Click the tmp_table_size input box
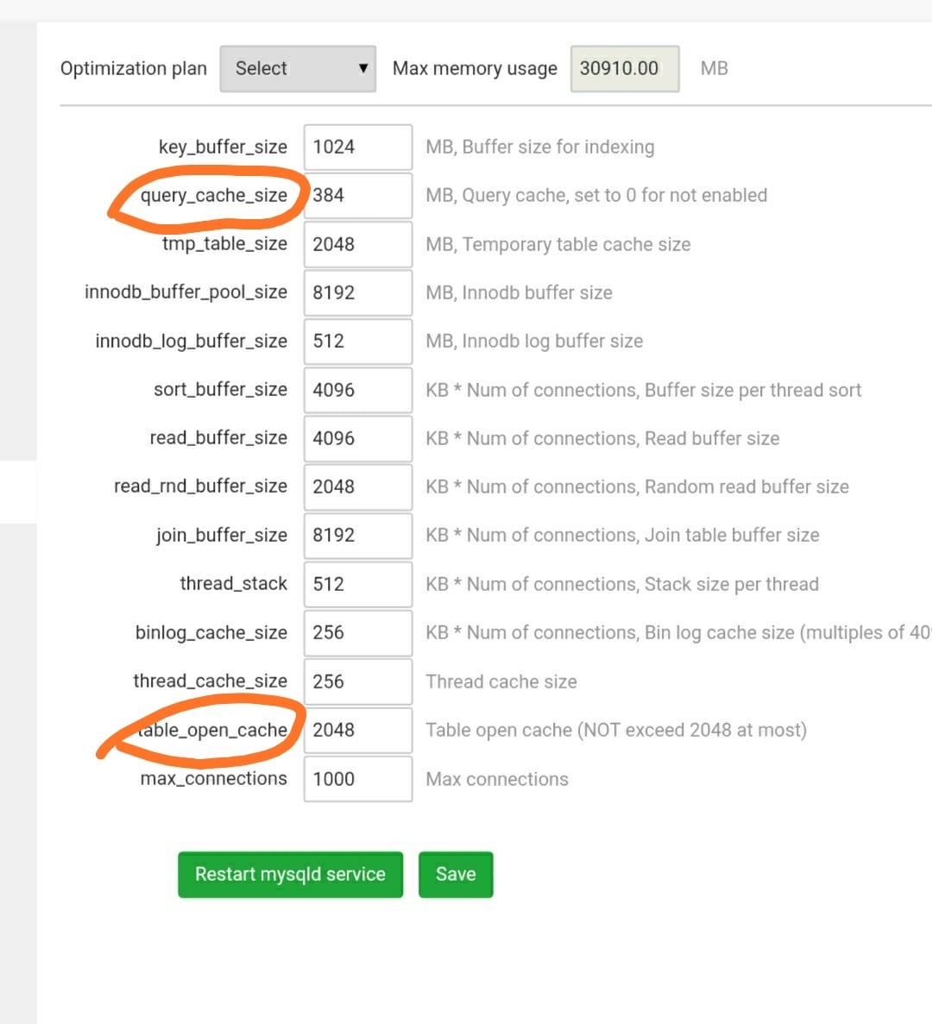The width and height of the screenshot is (932, 1024). (357, 244)
